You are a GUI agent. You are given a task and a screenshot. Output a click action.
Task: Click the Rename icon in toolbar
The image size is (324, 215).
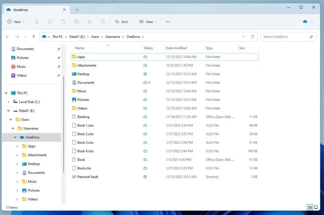pyautogui.click(x=76, y=22)
